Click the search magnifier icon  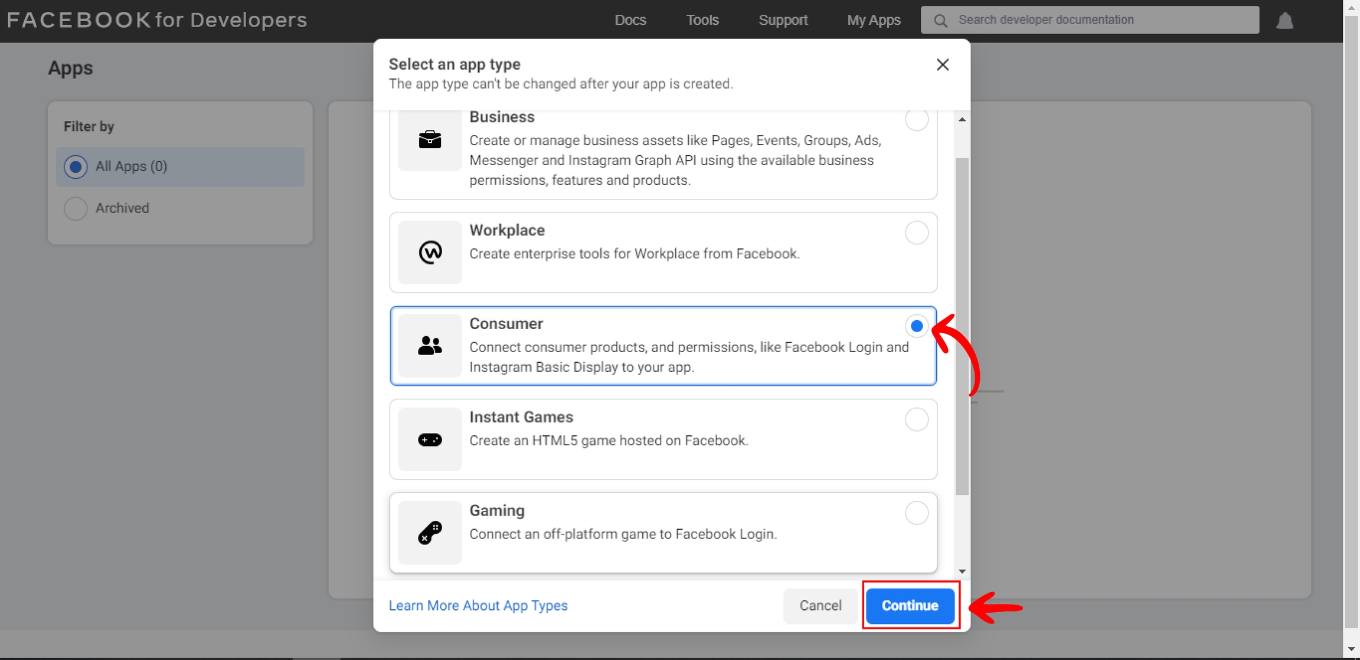[x=940, y=21]
